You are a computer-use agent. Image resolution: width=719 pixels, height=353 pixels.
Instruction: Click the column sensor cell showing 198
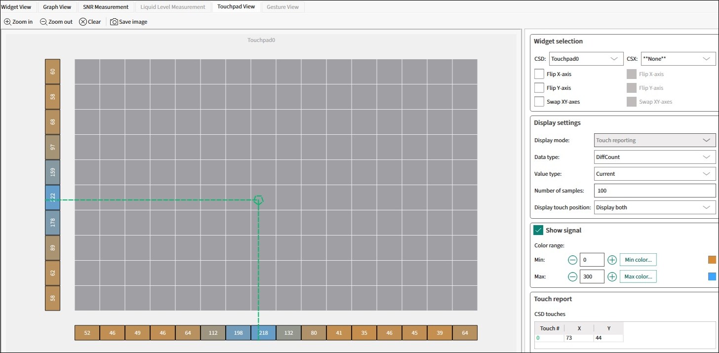click(x=238, y=333)
